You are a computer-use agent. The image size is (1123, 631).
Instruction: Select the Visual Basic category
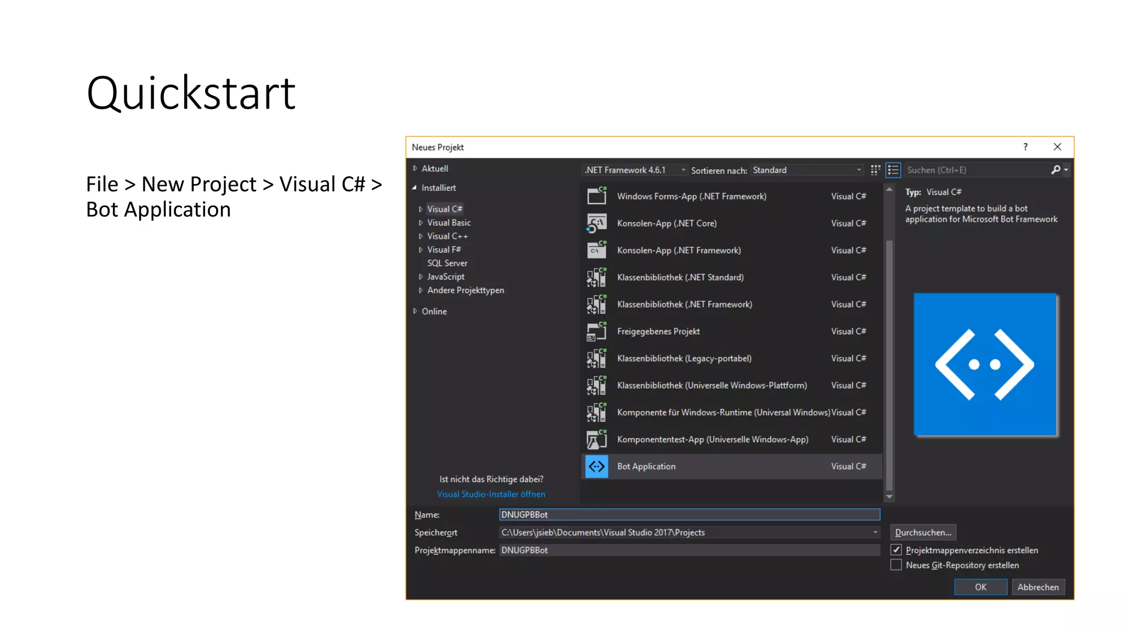click(x=449, y=222)
